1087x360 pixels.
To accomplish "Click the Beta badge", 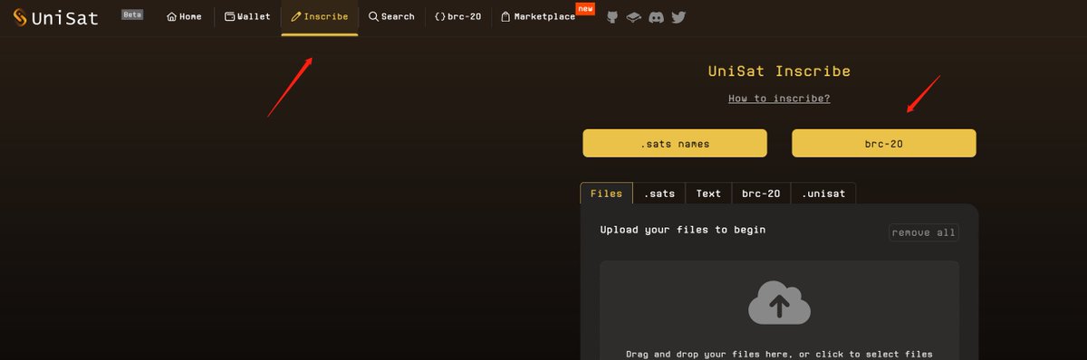I will point(132,14).
